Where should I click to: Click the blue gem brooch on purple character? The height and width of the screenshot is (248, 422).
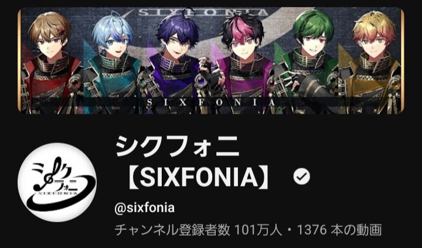pyautogui.click(x=201, y=80)
